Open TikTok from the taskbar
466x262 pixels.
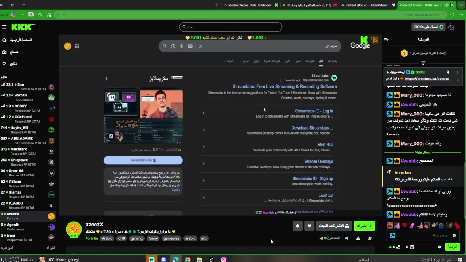(212, 259)
